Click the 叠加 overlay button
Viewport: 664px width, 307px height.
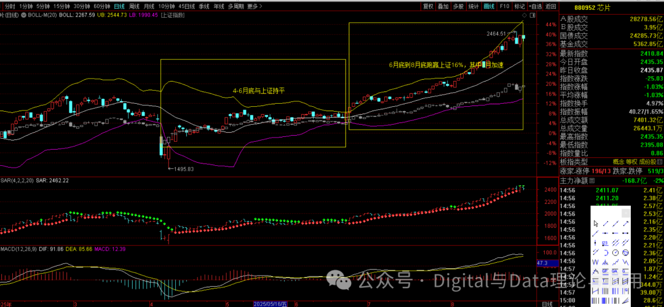tap(443, 6)
